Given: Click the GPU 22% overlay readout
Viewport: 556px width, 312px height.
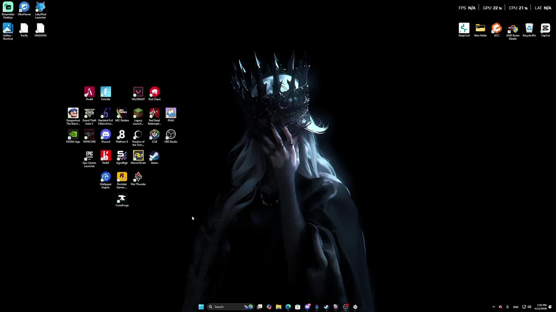Looking at the screenshot, I should pos(492,8).
